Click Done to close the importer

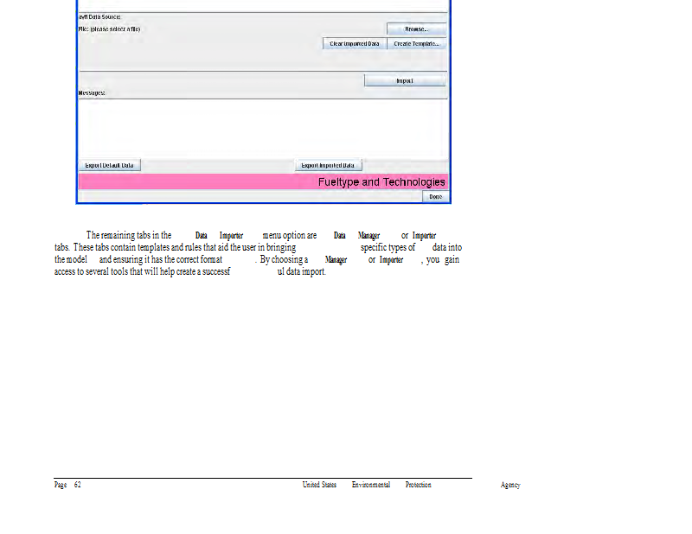pos(435,196)
